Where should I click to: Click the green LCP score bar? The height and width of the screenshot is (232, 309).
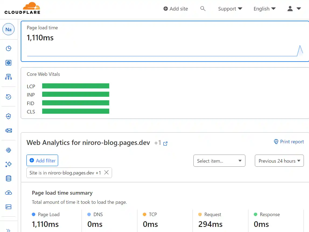point(75,86)
